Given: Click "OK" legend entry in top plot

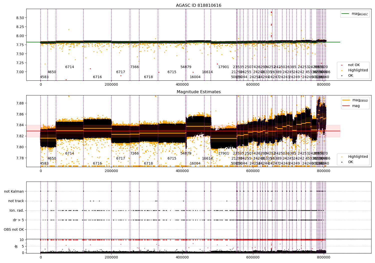Looking at the screenshot, I should click(350, 76).
